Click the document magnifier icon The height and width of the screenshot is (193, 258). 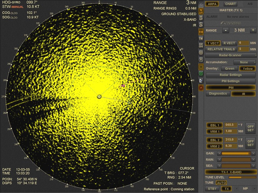pos(201,81)
